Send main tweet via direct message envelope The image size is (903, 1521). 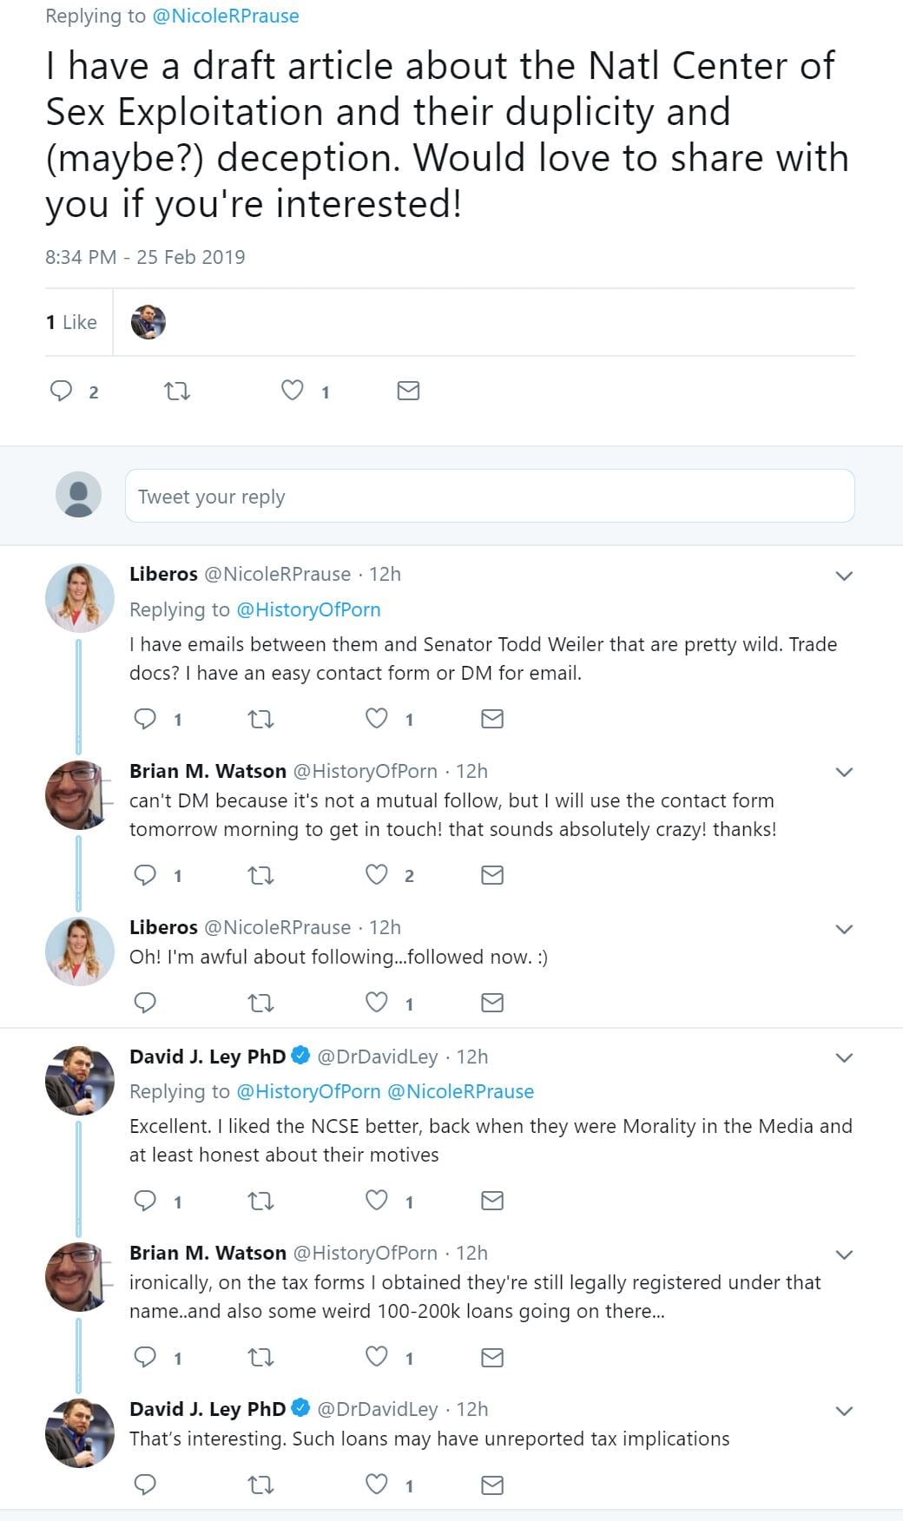click(408, 391)
